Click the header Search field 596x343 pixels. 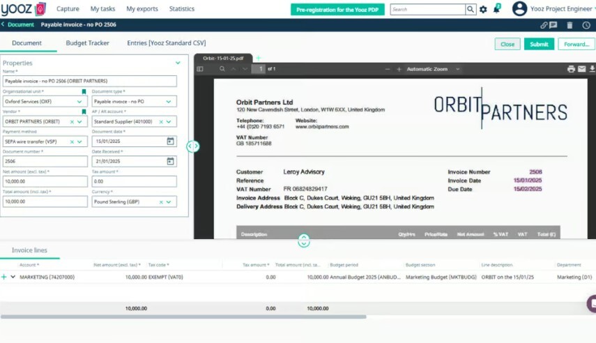pos(427,9)
